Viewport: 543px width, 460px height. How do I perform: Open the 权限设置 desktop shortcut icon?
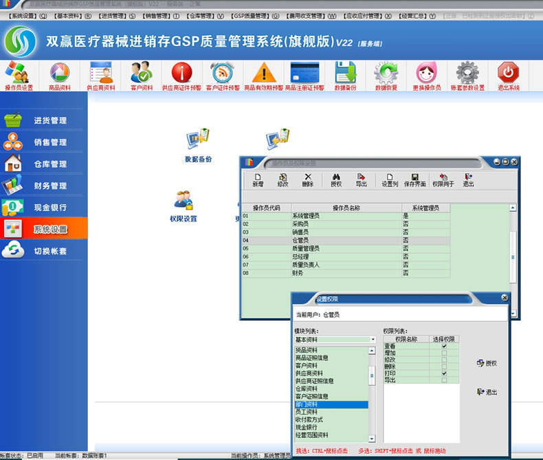click(184, 203)
